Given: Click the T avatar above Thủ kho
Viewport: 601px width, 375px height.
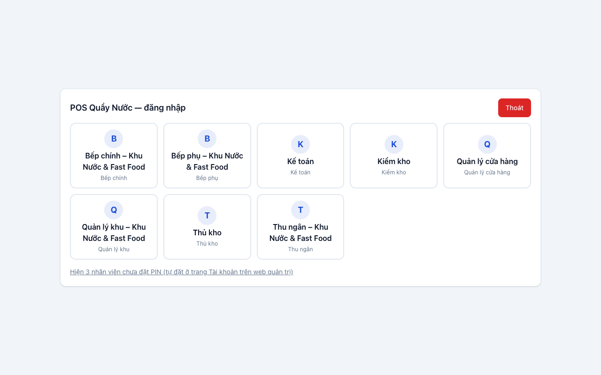Looking at the screenshot, I should pos(207,216).
